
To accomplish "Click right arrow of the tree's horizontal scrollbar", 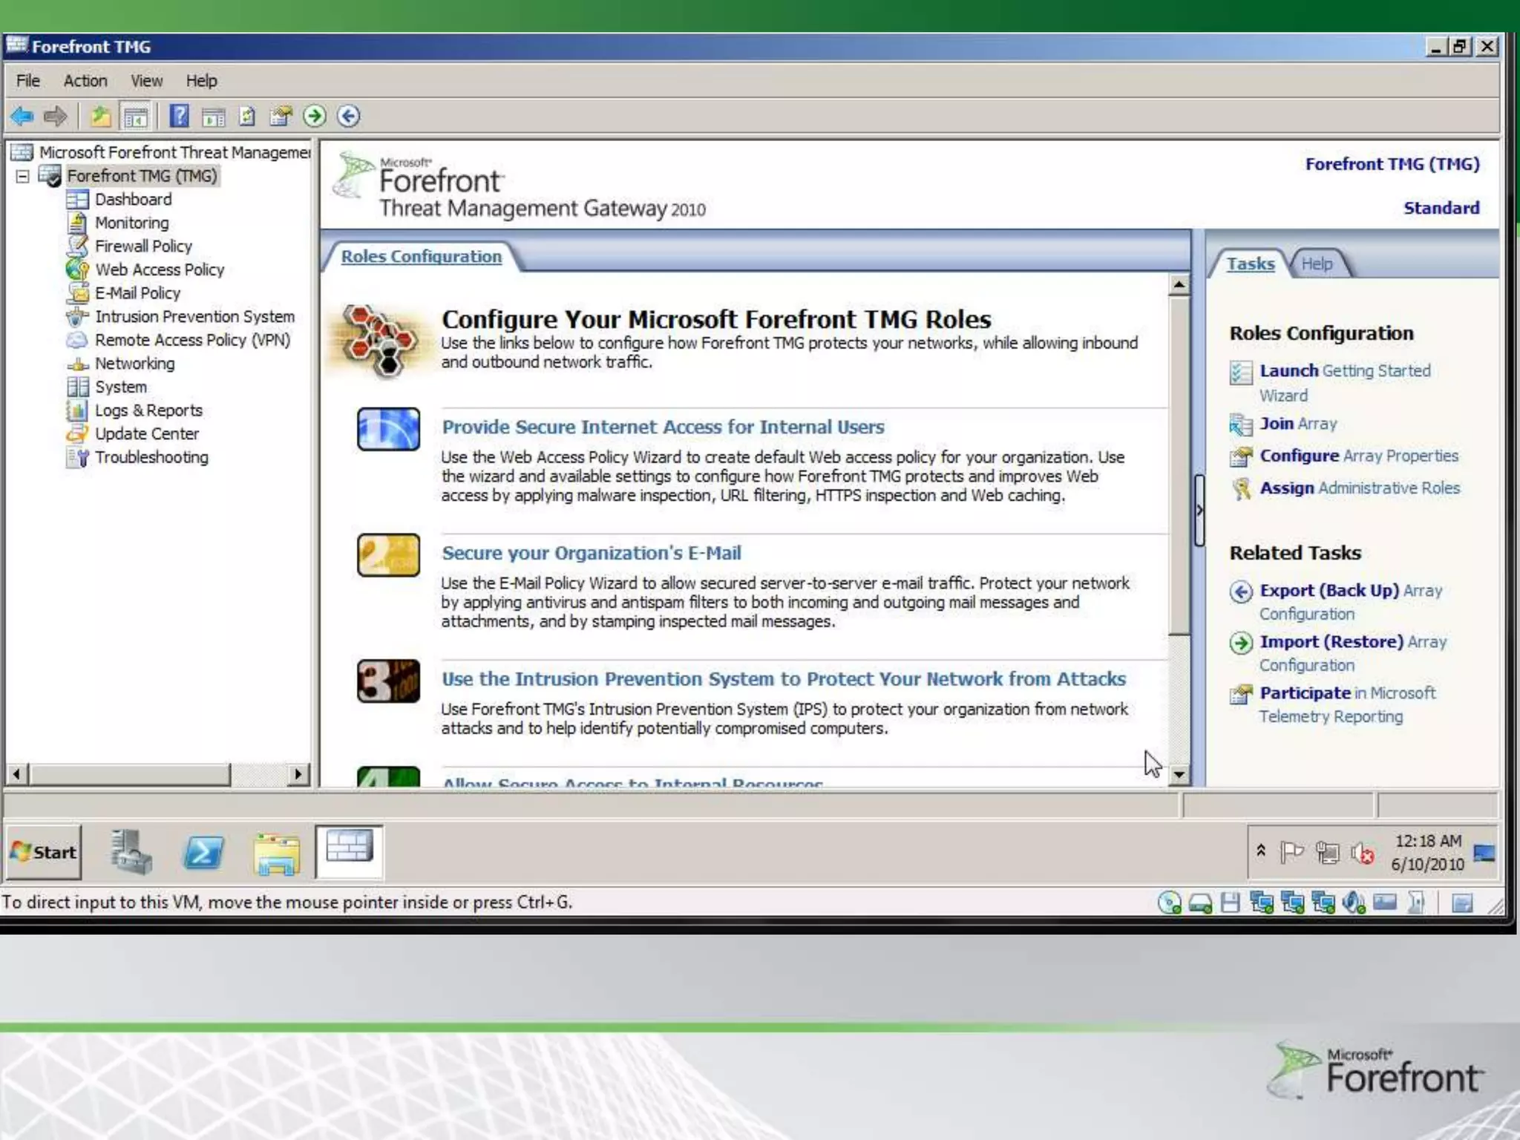I will click(298, 775).
